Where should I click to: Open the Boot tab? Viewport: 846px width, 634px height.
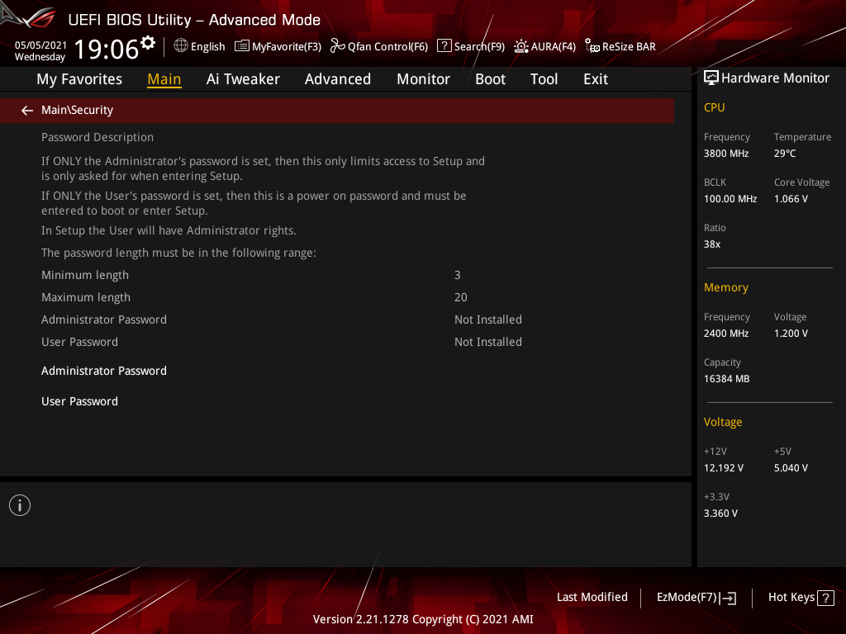[x=491, y=79]
